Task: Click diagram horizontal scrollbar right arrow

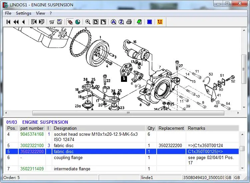Action: coord(238,113)
